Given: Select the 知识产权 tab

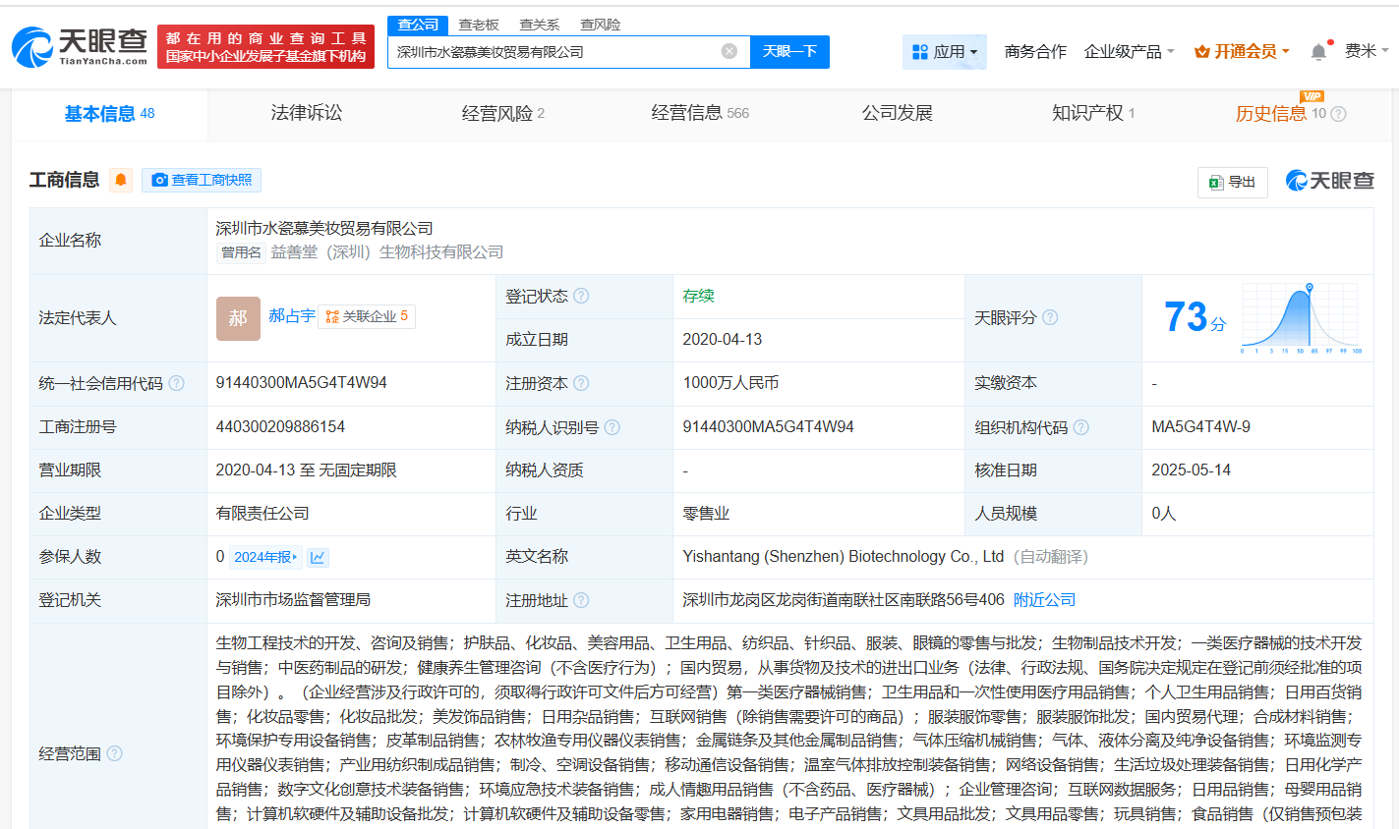Looking at the screenshot, I should [1093, 113].
